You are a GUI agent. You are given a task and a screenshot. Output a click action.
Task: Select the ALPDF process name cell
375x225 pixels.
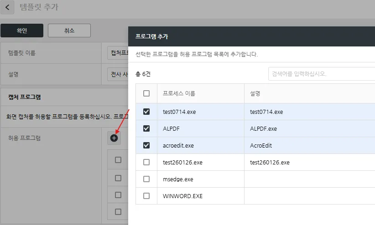tap(201, 128)
